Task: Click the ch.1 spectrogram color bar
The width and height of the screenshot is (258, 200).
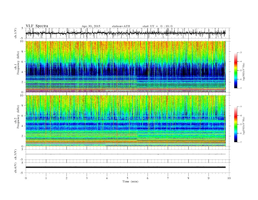Action: (236, 70)
